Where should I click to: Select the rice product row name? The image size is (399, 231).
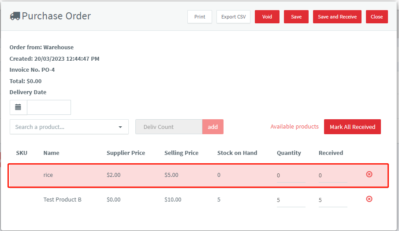pos(48,175)
